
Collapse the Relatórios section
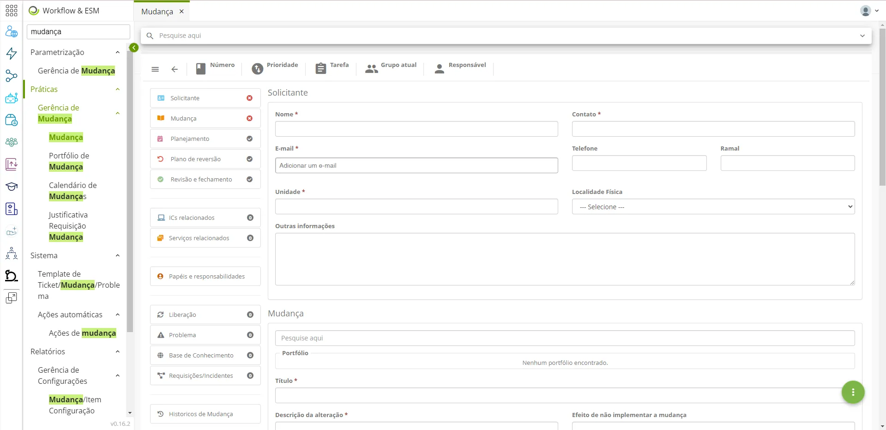pyautogui.click(x=118, y=351)
